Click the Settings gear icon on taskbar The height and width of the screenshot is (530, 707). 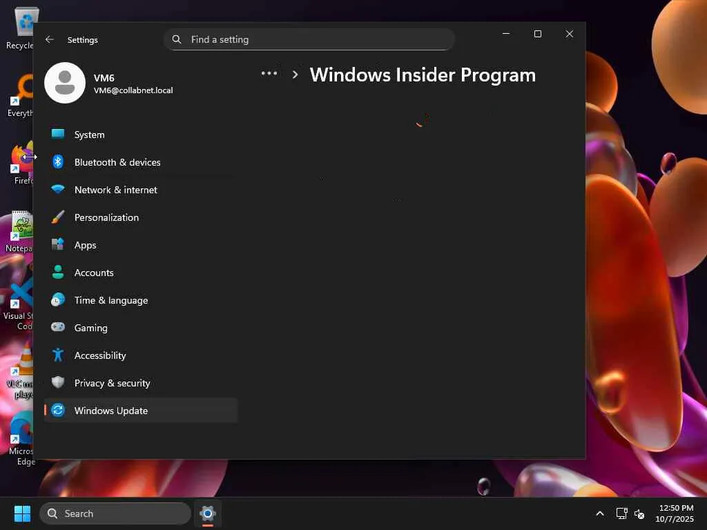[207, 513]
